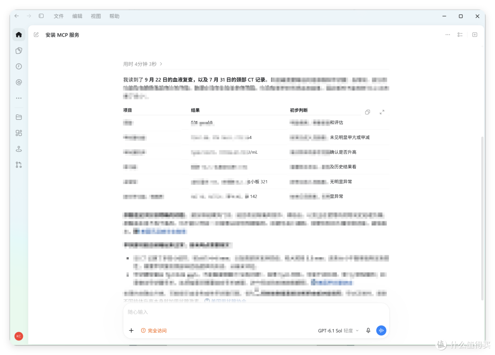Expand the 用时 4分钟 3秒 details
This screenshot has height=355, width=495.
pyautogui.click(x=143, y=64)
